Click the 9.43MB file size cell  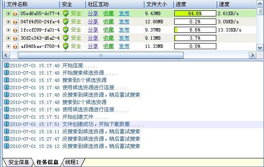click(x=153, y=13)
